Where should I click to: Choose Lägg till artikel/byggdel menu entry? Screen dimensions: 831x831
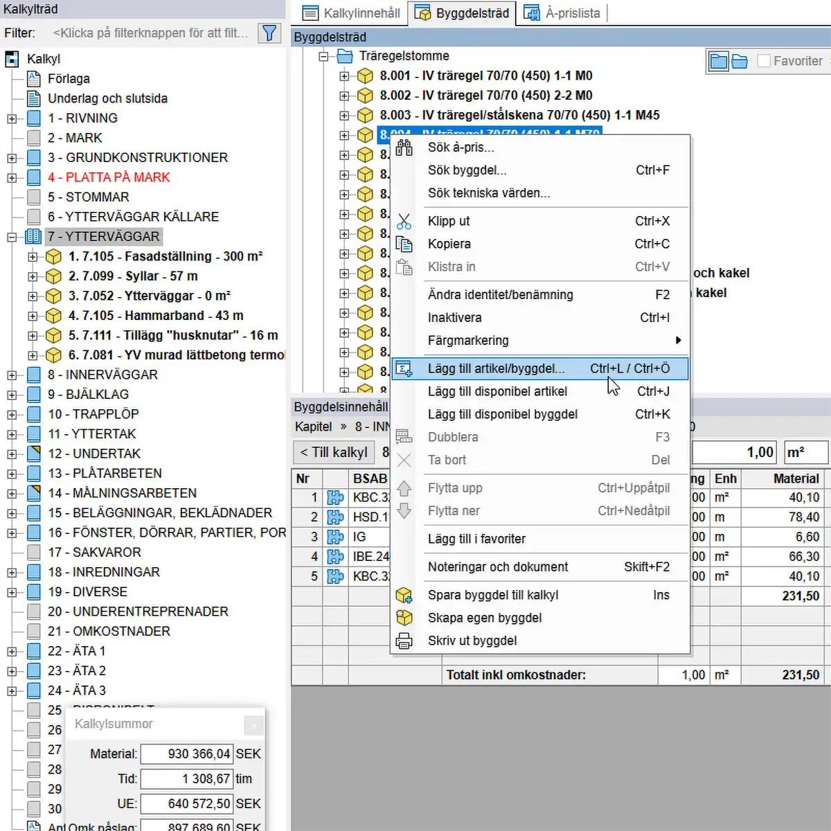(x=496, y=369)
